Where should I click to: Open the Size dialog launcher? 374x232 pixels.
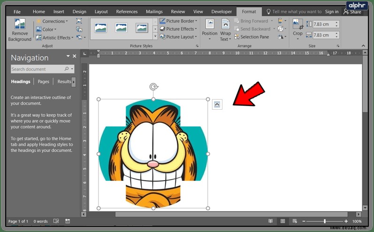pyautogui.click(x=338, y=46)
